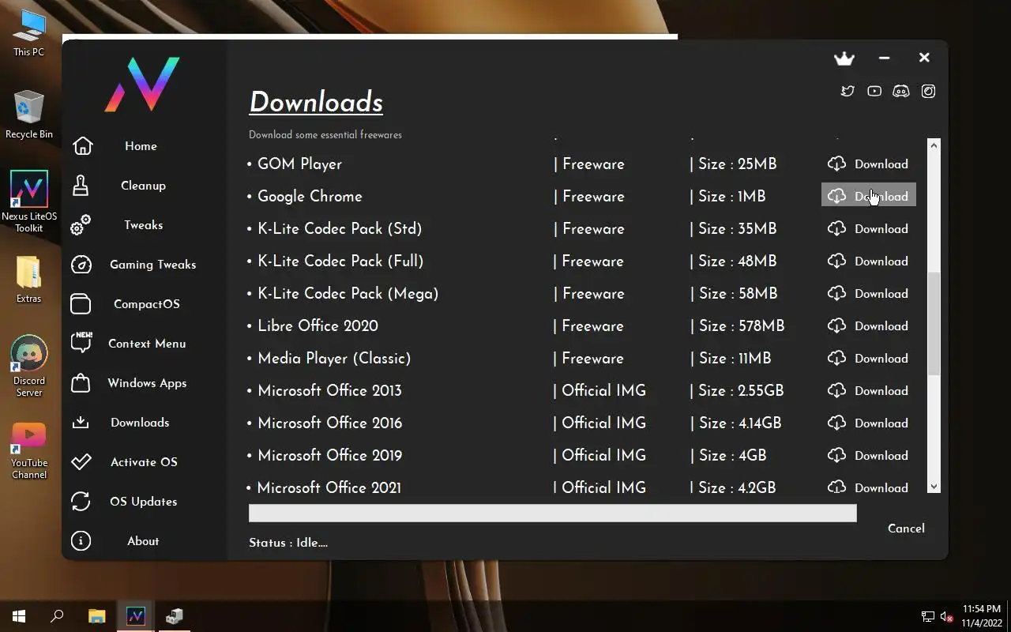Open This PC desktop icon

coord(28,33)
